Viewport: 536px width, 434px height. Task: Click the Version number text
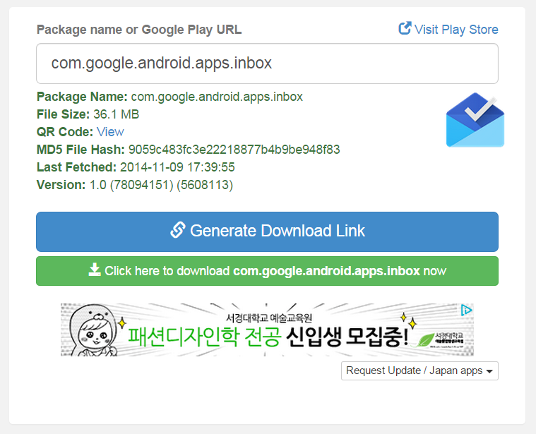click(161, 185)
